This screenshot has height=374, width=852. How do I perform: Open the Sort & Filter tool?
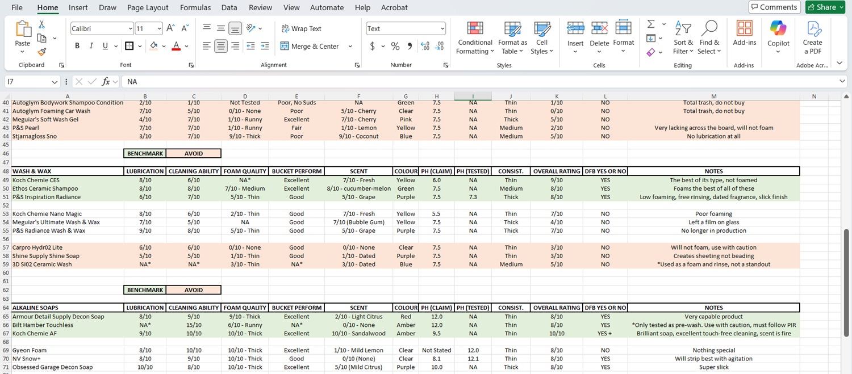683,37
